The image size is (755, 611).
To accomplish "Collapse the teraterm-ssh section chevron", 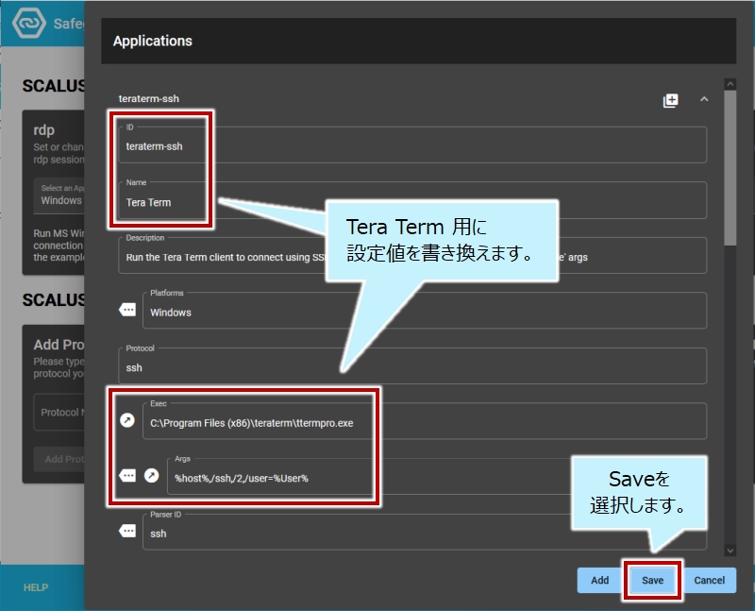I will coord(704,99).
